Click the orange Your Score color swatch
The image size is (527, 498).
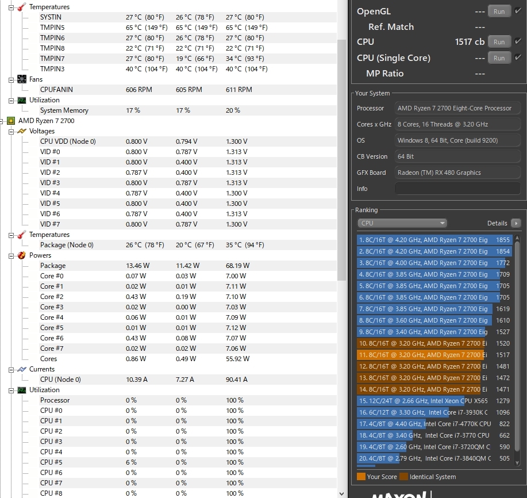coord(361,477)
